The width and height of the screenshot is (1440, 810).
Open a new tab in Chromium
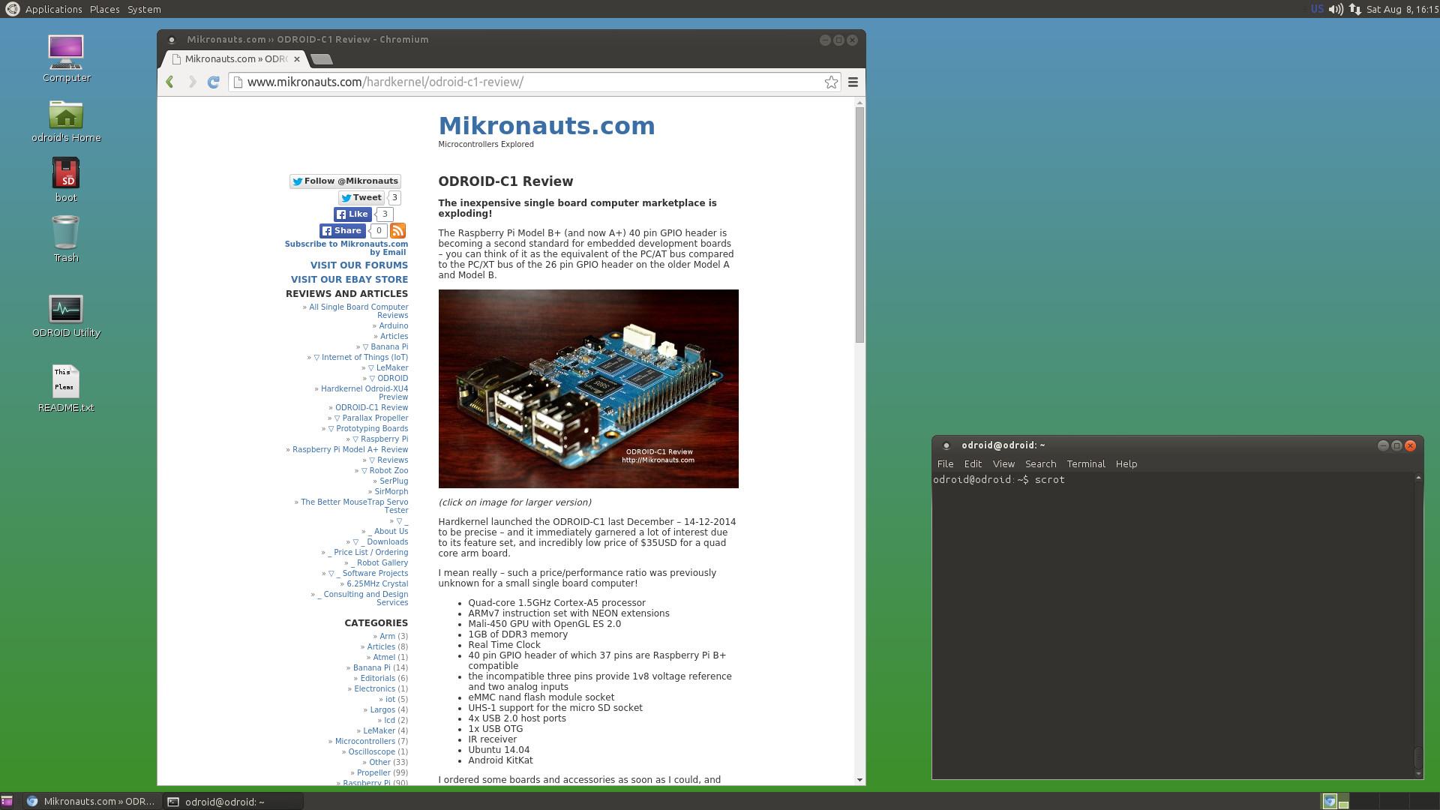pos(321,59)
